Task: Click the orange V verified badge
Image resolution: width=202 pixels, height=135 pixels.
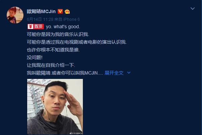Action: coord(60,11)
